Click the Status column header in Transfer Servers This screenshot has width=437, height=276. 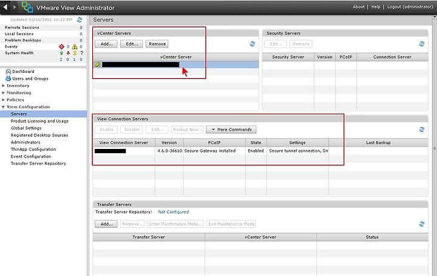pos(372,237)
